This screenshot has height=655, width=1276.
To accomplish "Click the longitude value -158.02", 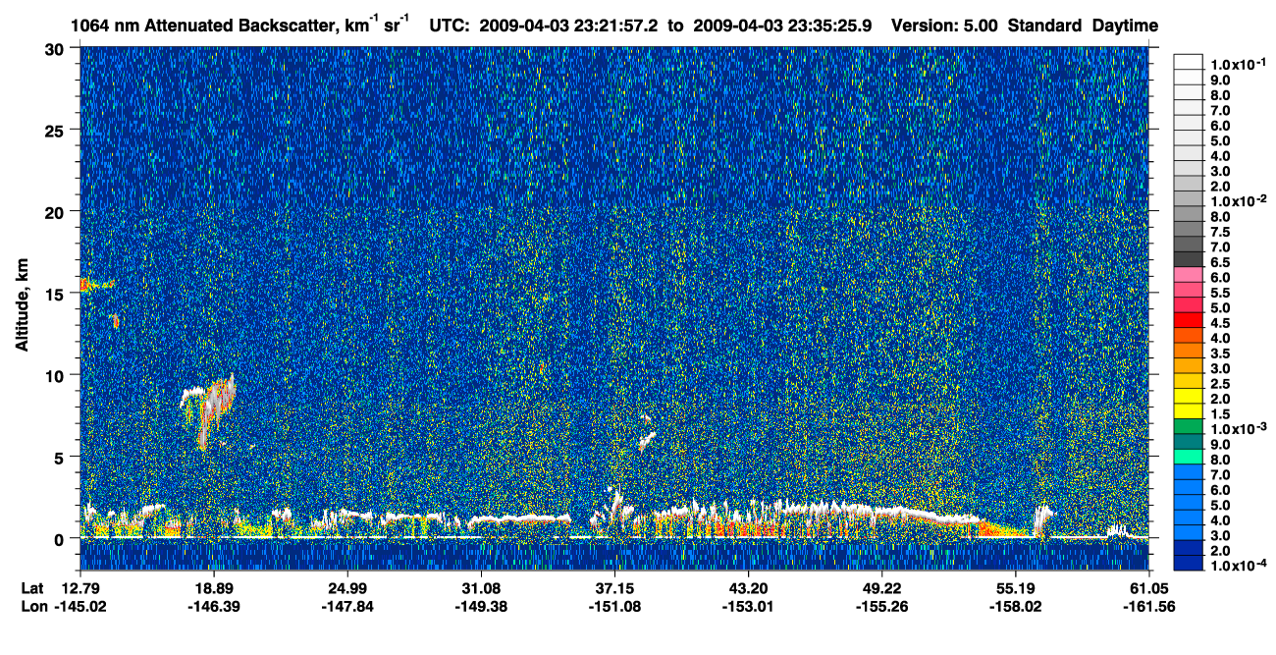I will point(1015,607).
